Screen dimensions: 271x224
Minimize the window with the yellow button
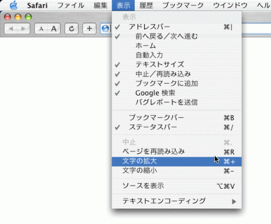(x=18, y=17)
